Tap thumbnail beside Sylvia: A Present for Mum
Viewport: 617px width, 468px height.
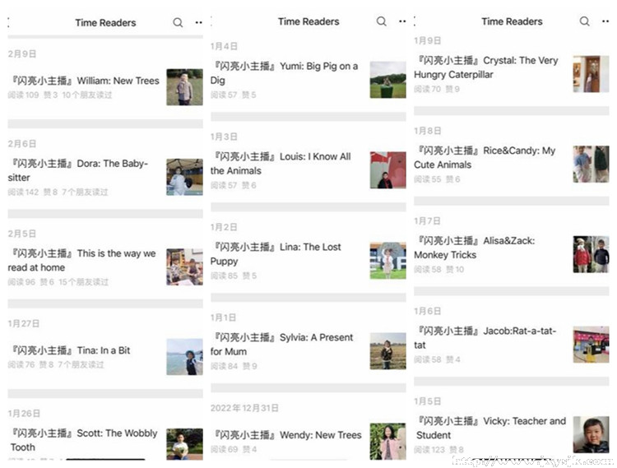pos(388,351)
